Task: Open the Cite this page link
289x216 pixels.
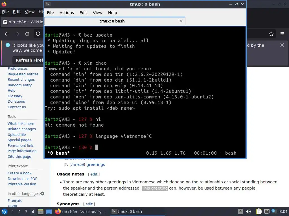Action: click(x=19, y=156)
